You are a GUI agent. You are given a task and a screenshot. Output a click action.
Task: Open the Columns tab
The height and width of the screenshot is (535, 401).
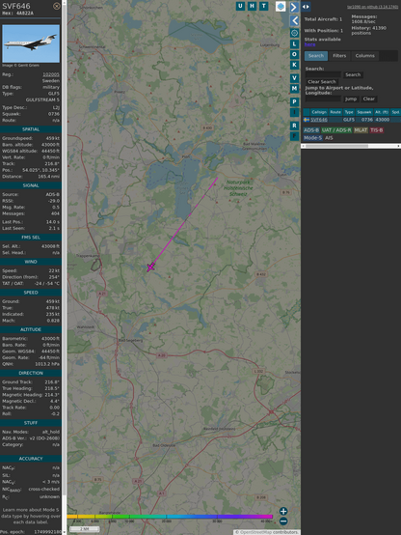click(x=365, y=56)
